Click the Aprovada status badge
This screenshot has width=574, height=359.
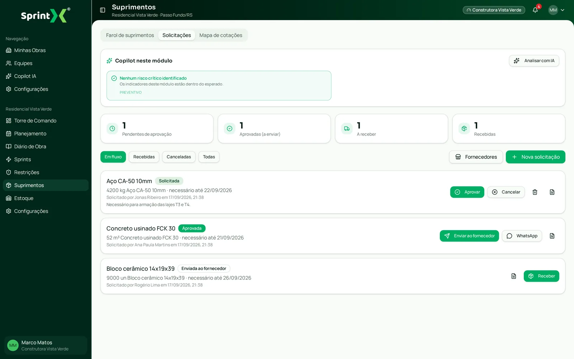pos(192,228)
